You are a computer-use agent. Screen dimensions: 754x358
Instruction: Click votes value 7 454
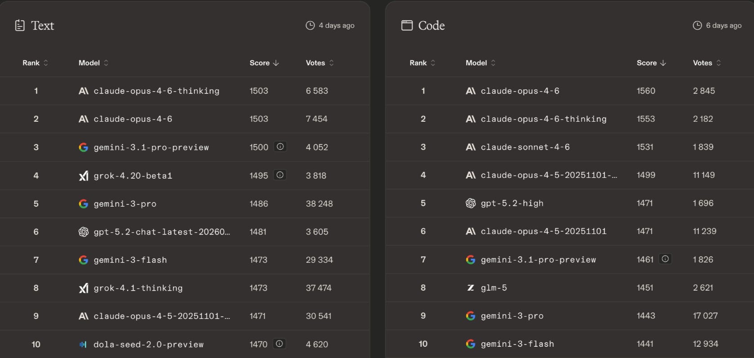click(317, 119)
